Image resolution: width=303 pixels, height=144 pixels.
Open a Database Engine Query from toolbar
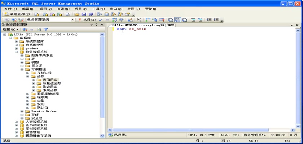37,14
